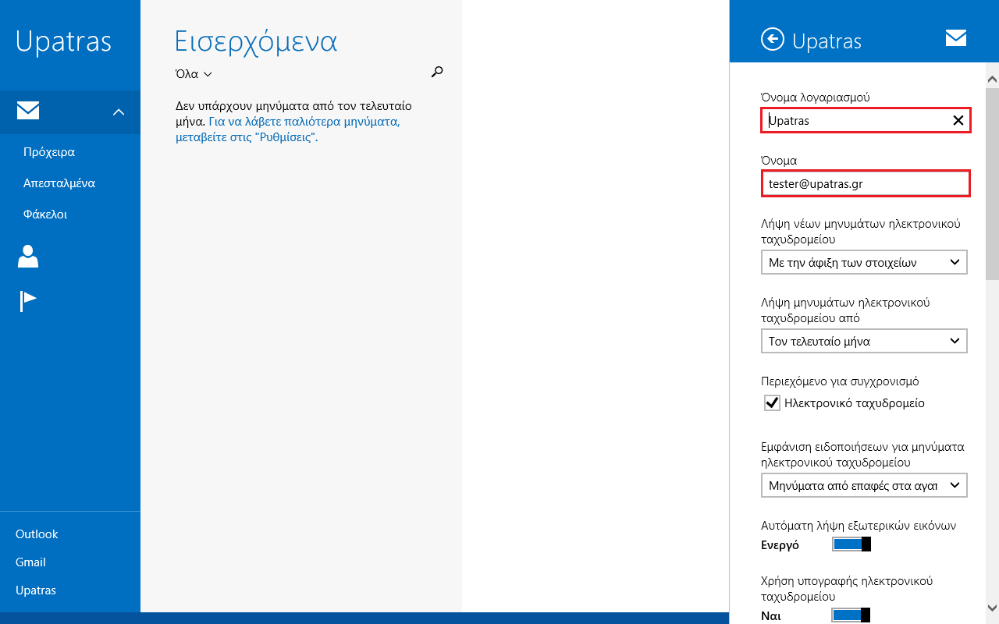Viewport: 999px width, 624px height.
Task: Open the mail envelope icon in sidebar
Action: [28, 112]
